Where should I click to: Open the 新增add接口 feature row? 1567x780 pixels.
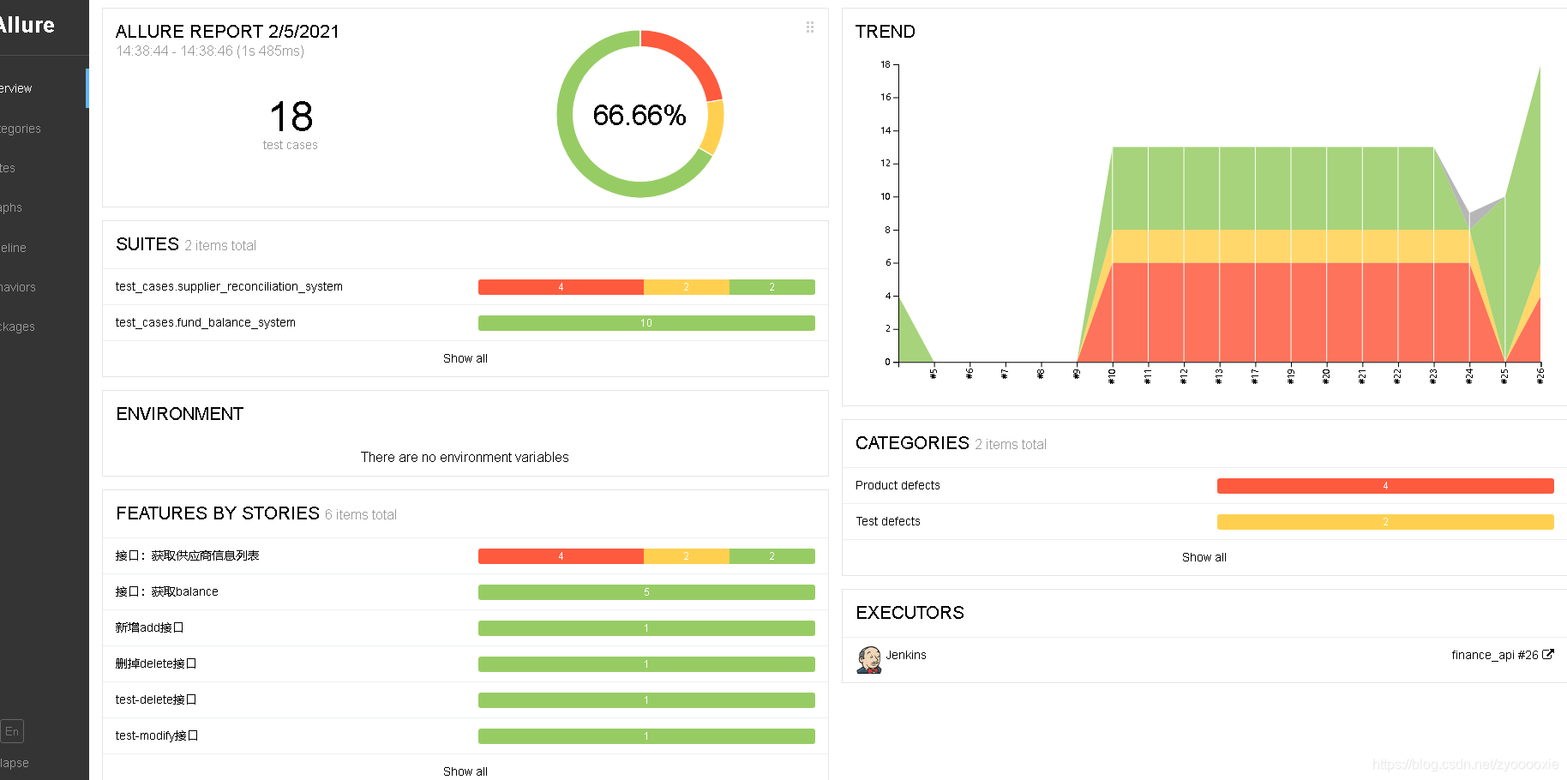pyautogui.click(x=465, y=628)
